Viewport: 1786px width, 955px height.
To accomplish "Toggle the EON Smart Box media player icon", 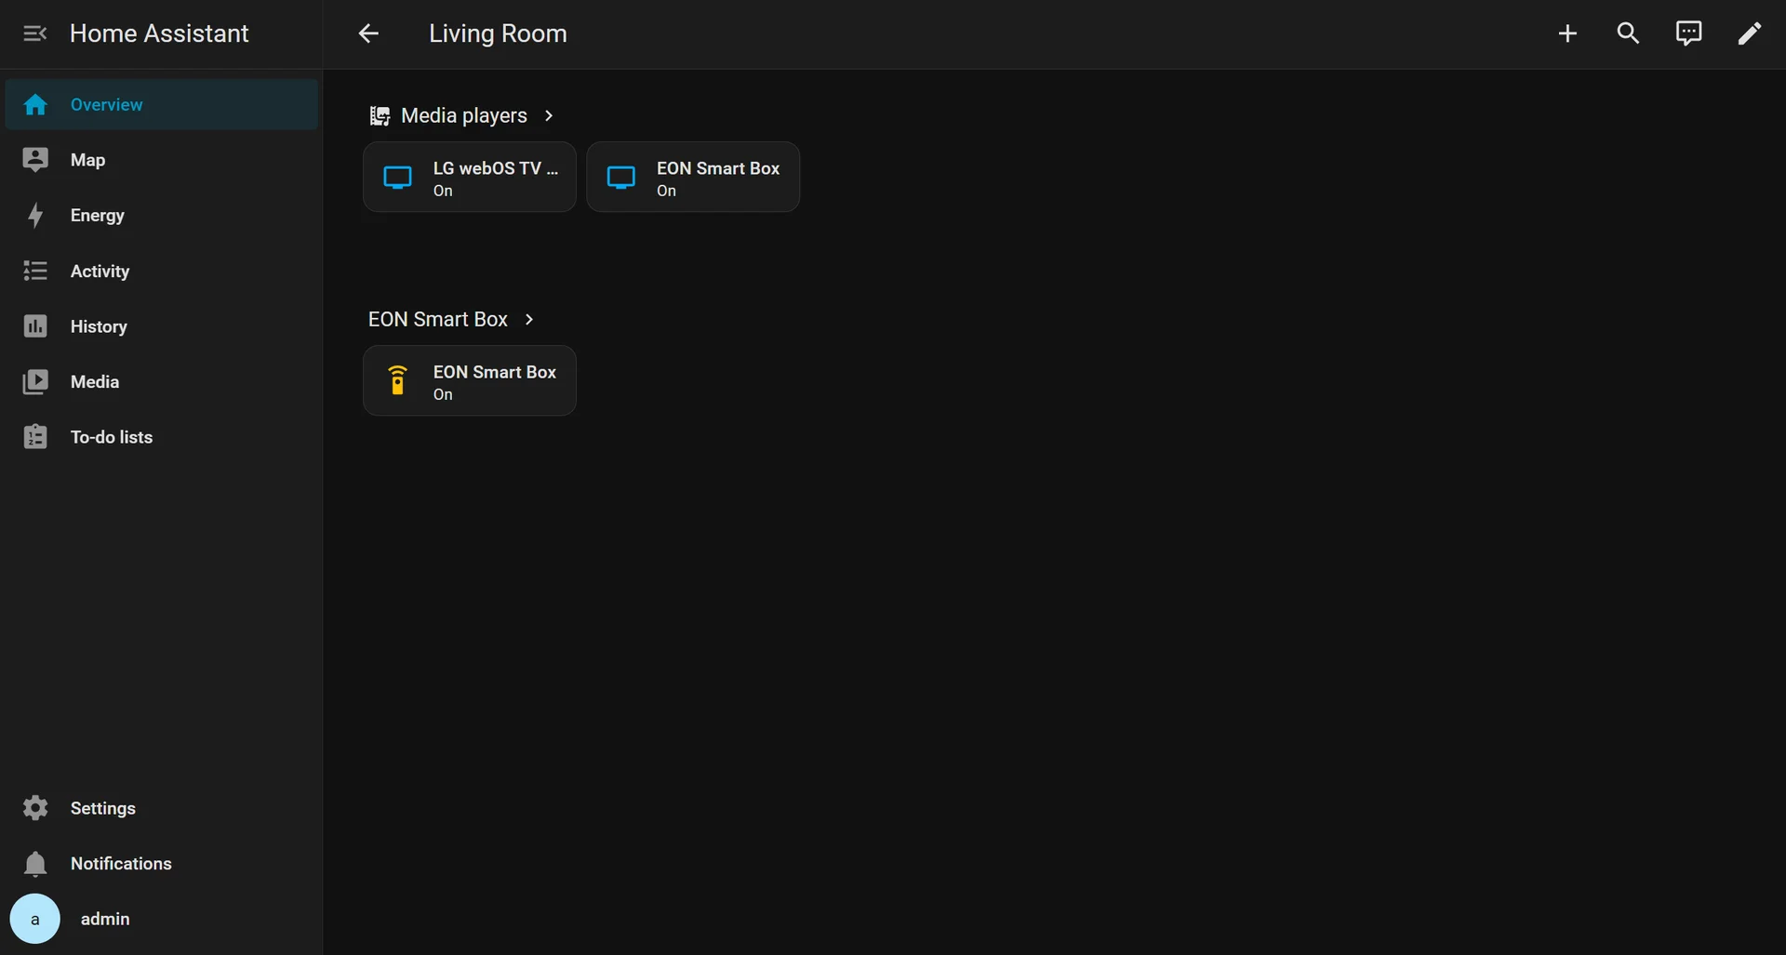I will [621, 178].
